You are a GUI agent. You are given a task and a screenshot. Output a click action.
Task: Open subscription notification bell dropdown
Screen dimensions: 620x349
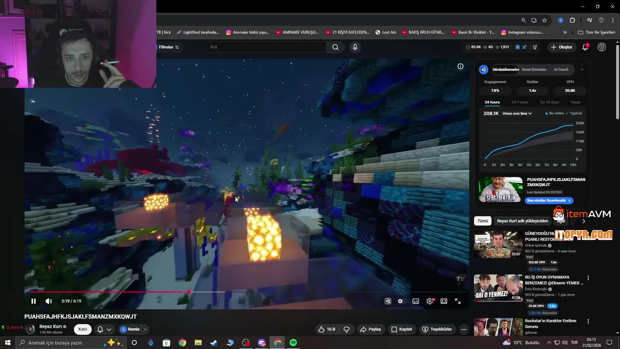[104, 329]
